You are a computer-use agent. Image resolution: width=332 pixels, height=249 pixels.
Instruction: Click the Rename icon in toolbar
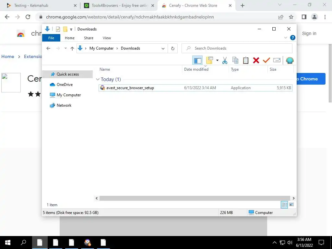coord(277,61)
